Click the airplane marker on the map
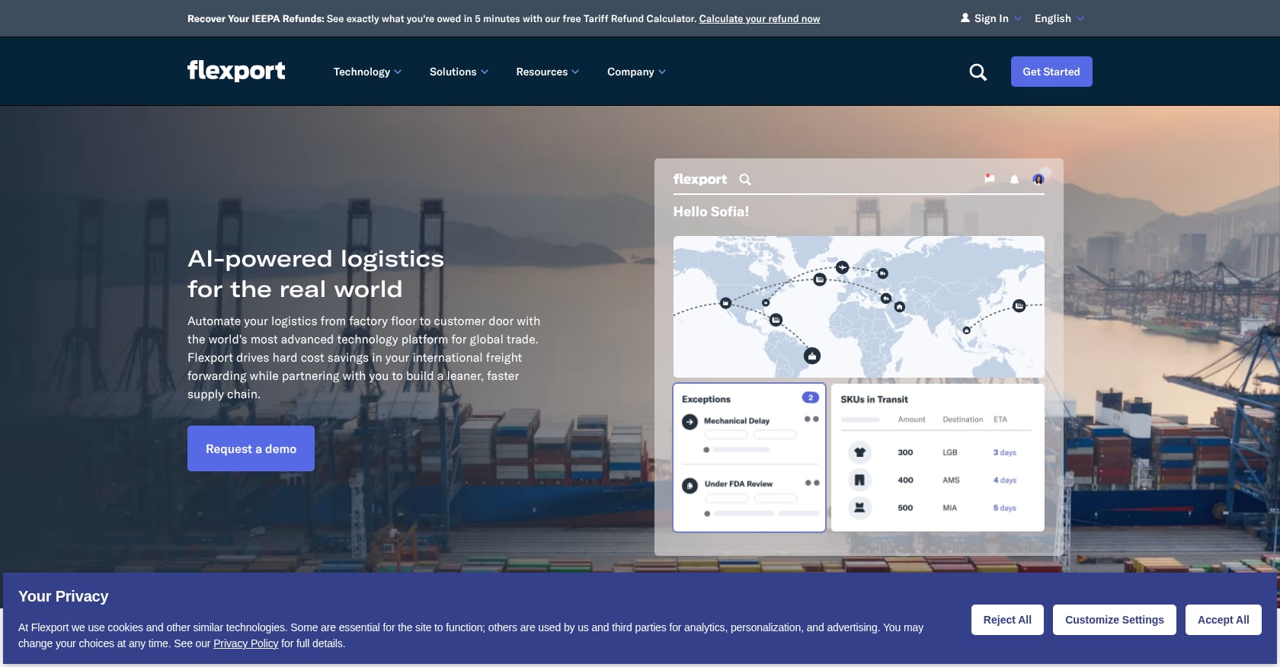The width and height of the screenshot is (1280, 667). pos(842,267)
